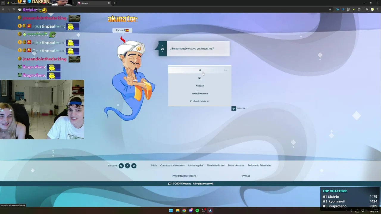Choose the "Probablemente" answer
The image size is (381, 214).
tap(200, 94)
